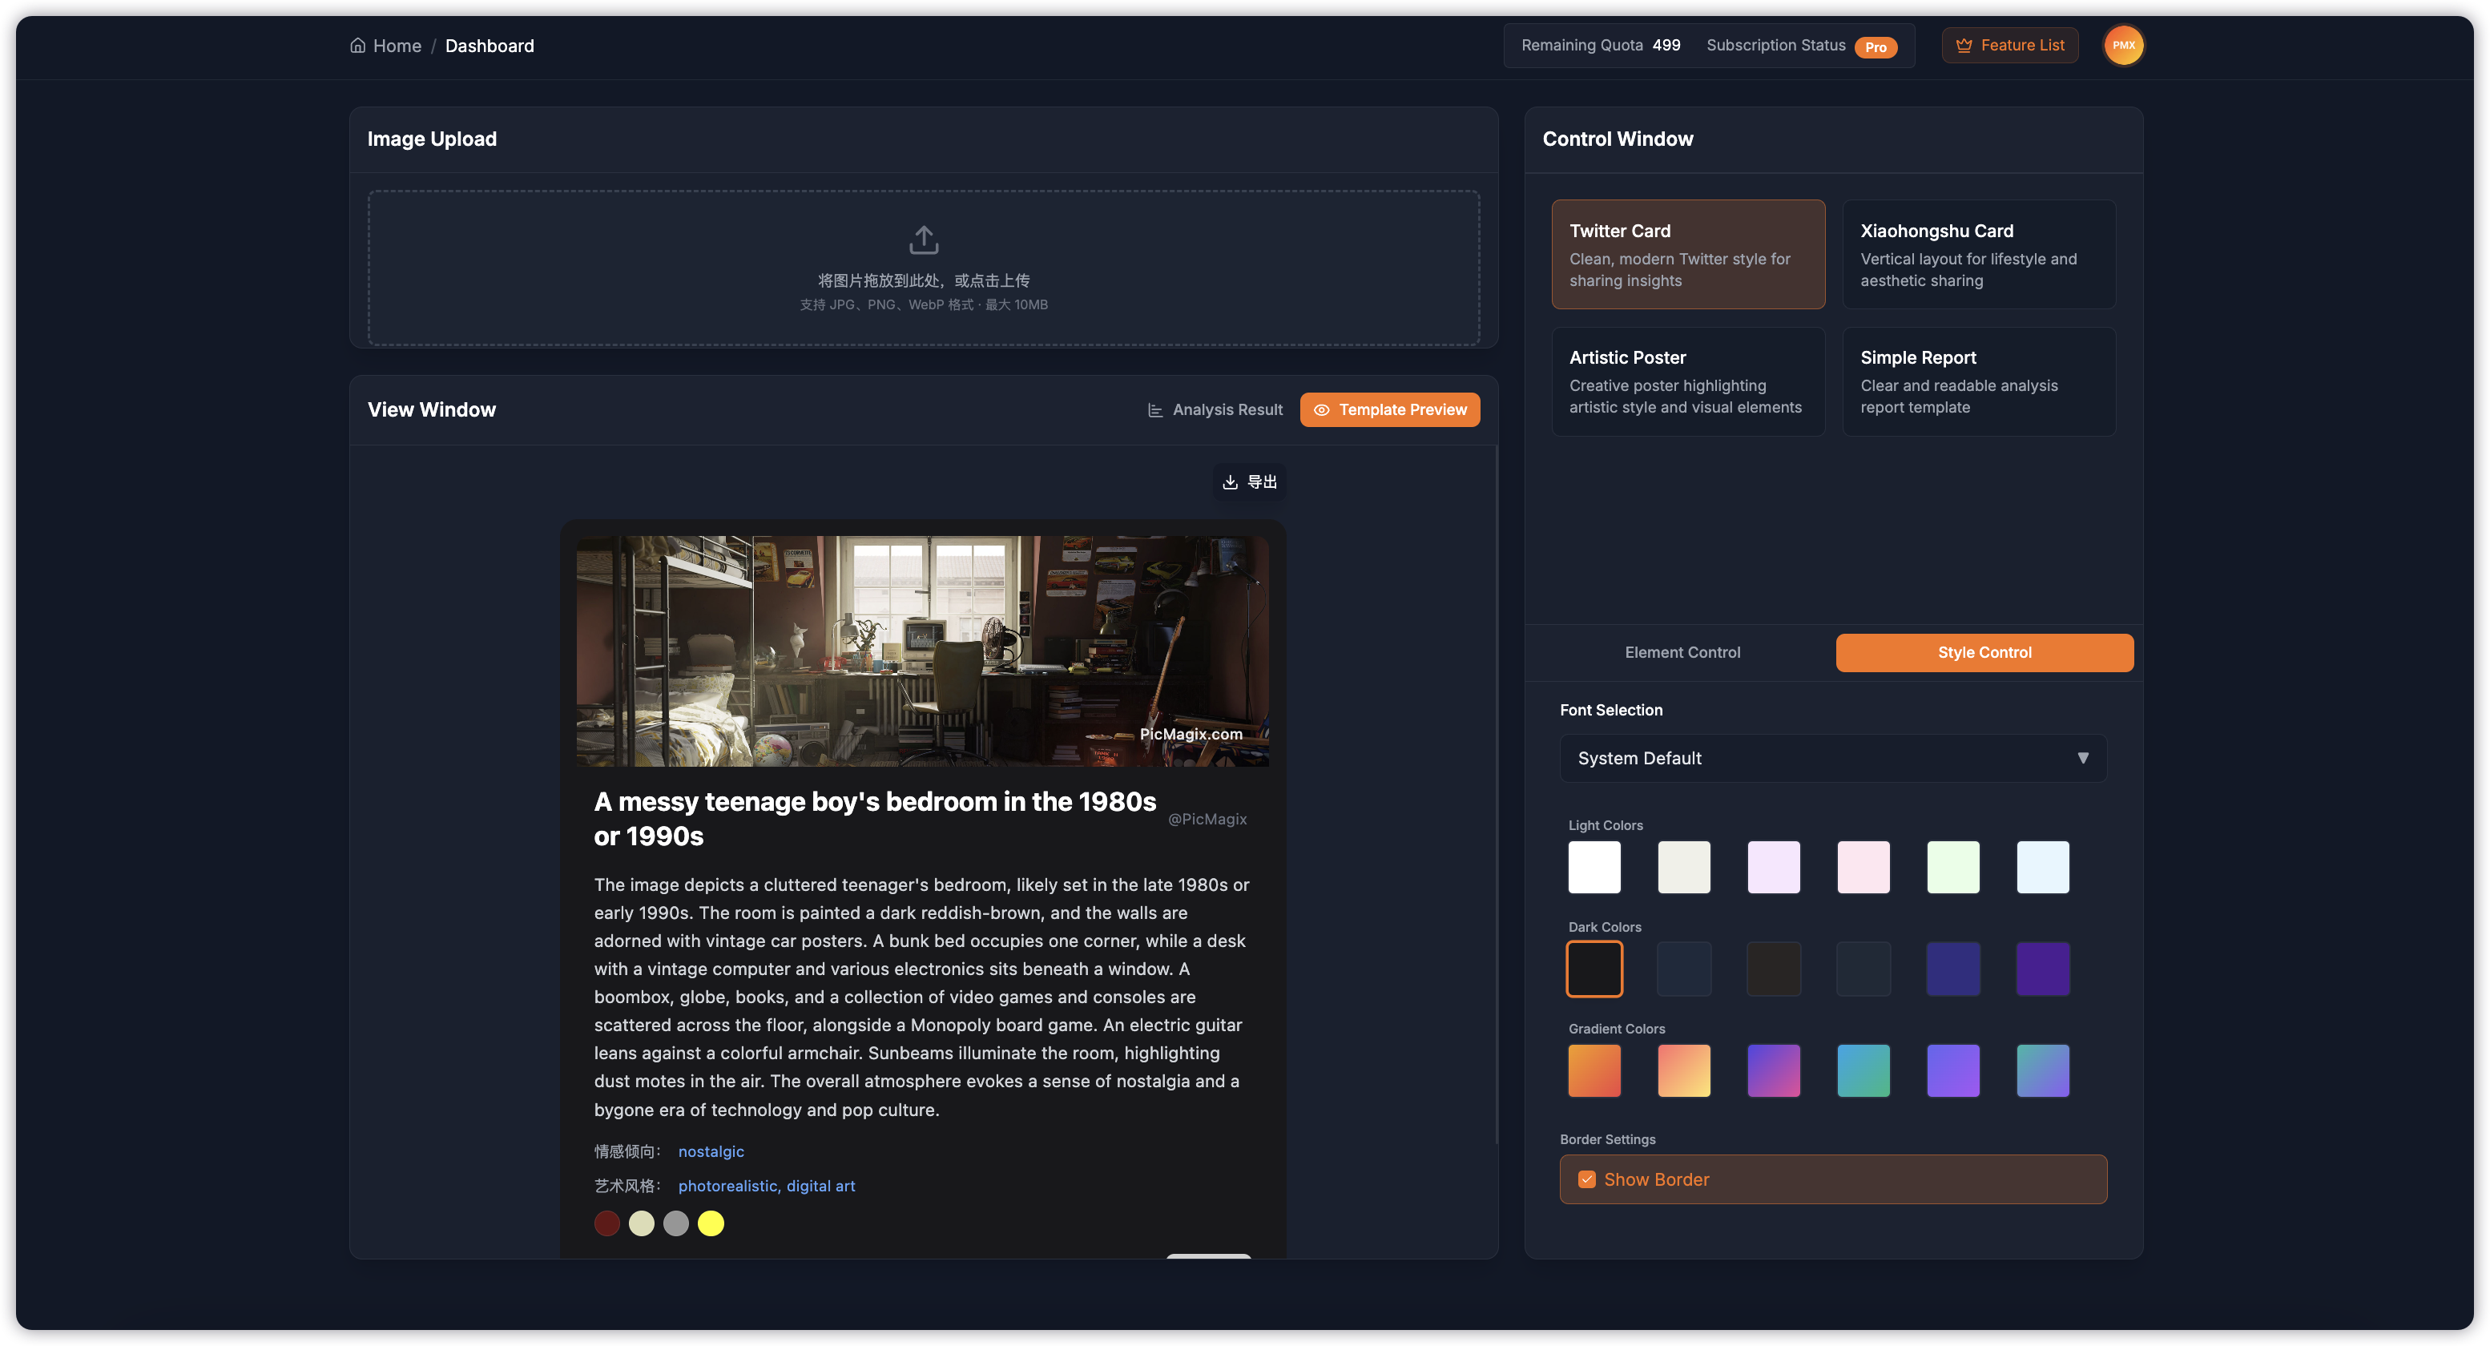The image size is (2490, 1346).
Task: Go to Home breadcrumb link
Action: tap(397, 46)
